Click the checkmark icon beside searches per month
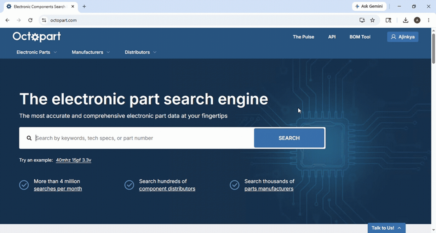The width and height of the screenshot is (436, 233). tap(24, 185)
